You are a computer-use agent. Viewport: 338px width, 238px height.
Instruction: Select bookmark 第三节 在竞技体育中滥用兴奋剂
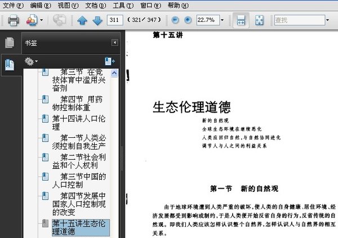pyautogui.click(x=79, y=80)
